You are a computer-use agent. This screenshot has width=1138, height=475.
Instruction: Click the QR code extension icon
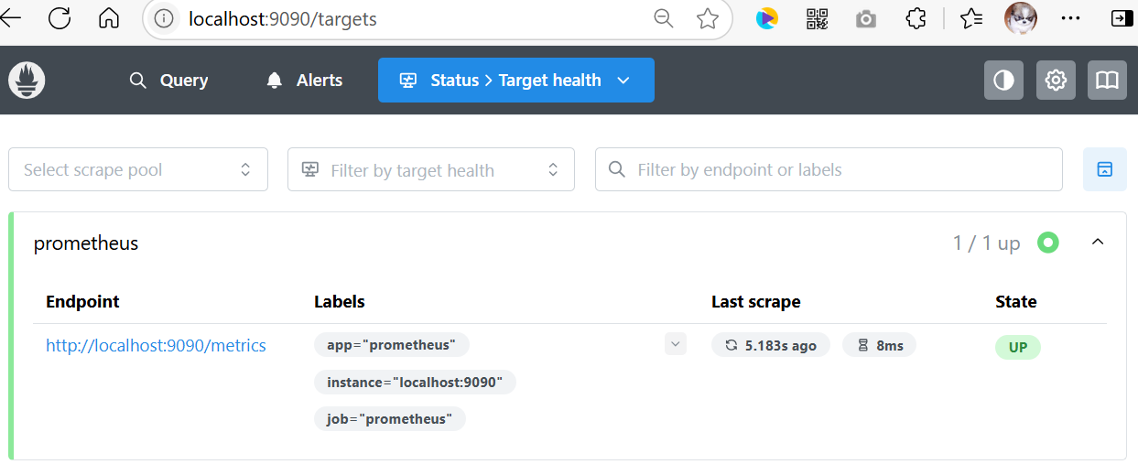click(817, 18)
